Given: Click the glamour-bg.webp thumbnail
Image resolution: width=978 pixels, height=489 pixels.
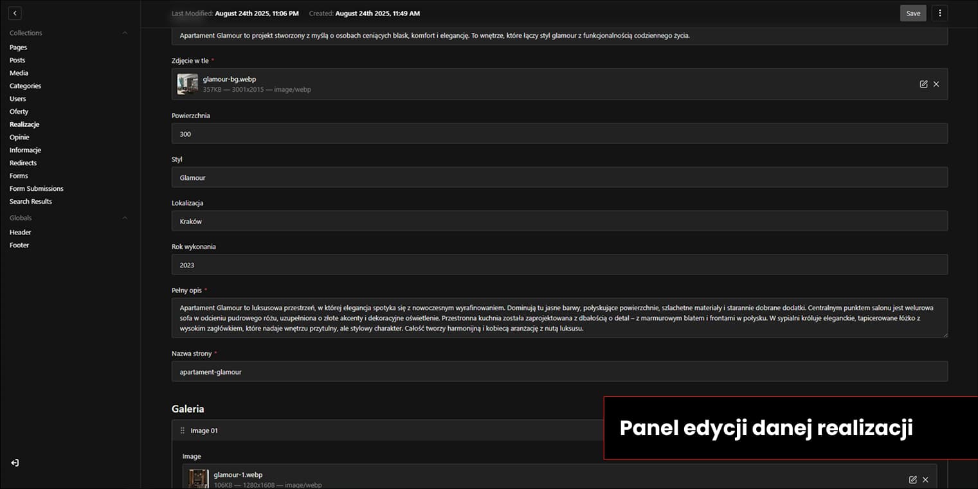Looking at the screenshot, I should coord(188,84).
